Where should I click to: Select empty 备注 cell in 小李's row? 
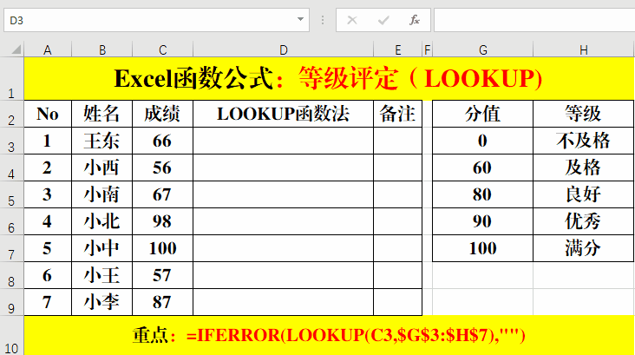pos(397,302)
